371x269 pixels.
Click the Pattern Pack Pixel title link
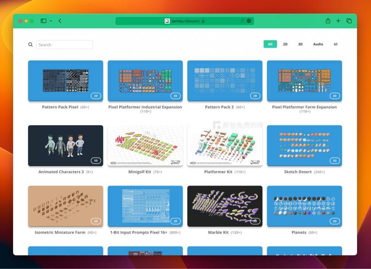60,107
